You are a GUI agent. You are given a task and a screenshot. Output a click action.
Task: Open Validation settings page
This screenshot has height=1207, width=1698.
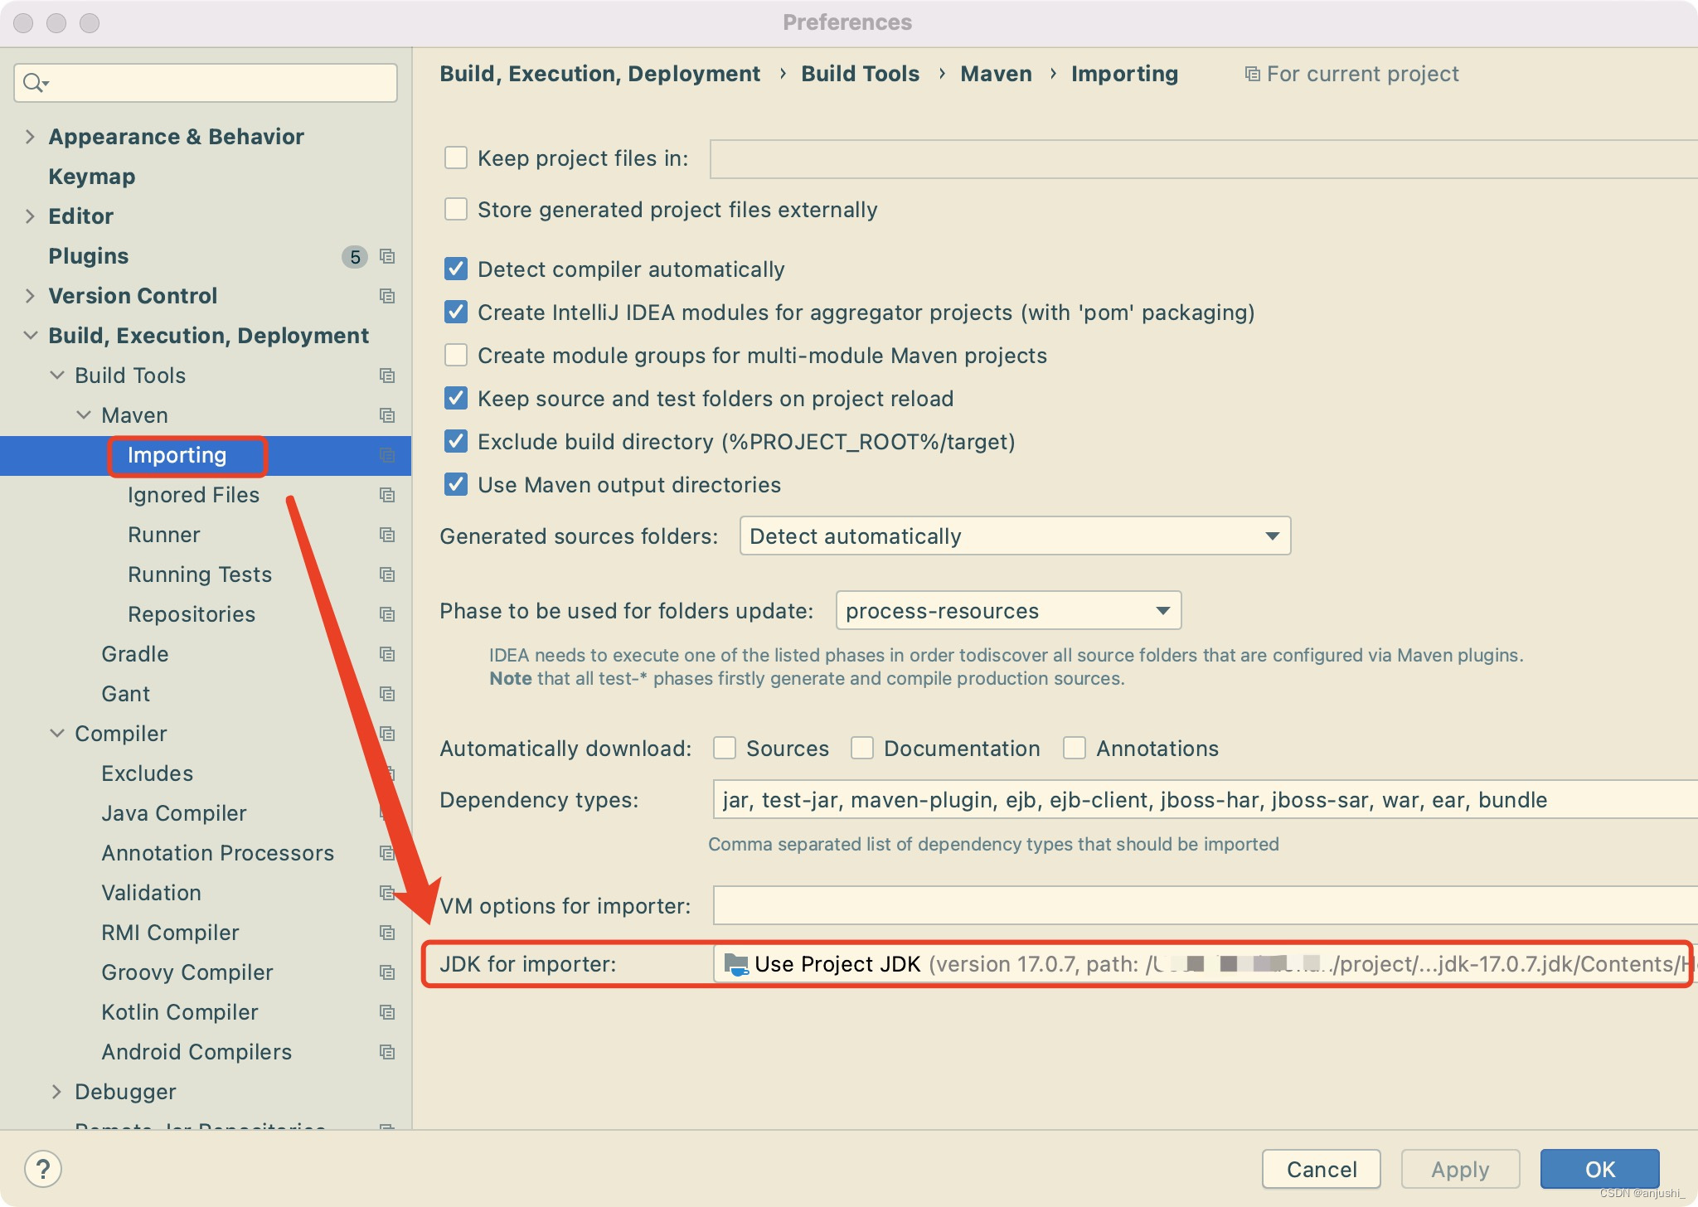pos(151,893)
